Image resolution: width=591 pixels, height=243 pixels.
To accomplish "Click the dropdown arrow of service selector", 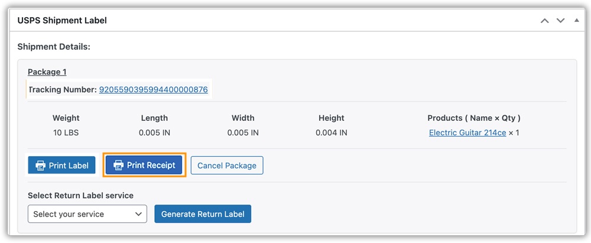I will coord(138,214).
